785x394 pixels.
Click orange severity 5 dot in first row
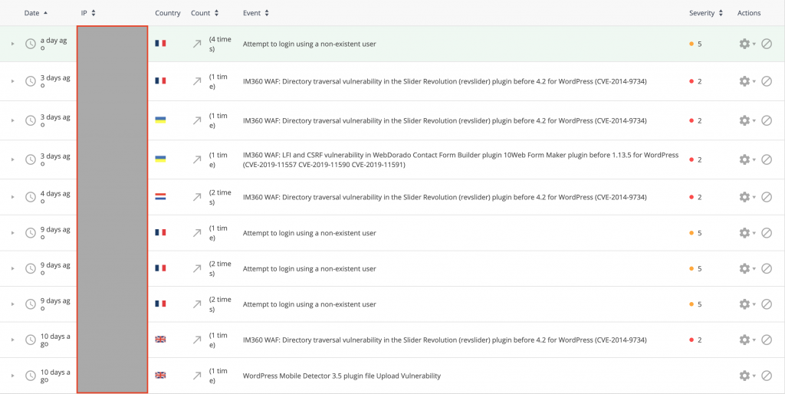(x=691, y=44)
